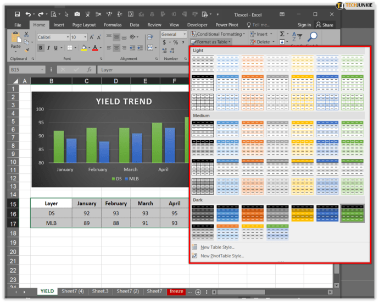Toggle Bottom Align in Alignment group

tap(124, 37)
